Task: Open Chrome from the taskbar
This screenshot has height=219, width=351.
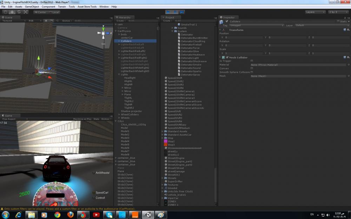Action: coord(58,215)
